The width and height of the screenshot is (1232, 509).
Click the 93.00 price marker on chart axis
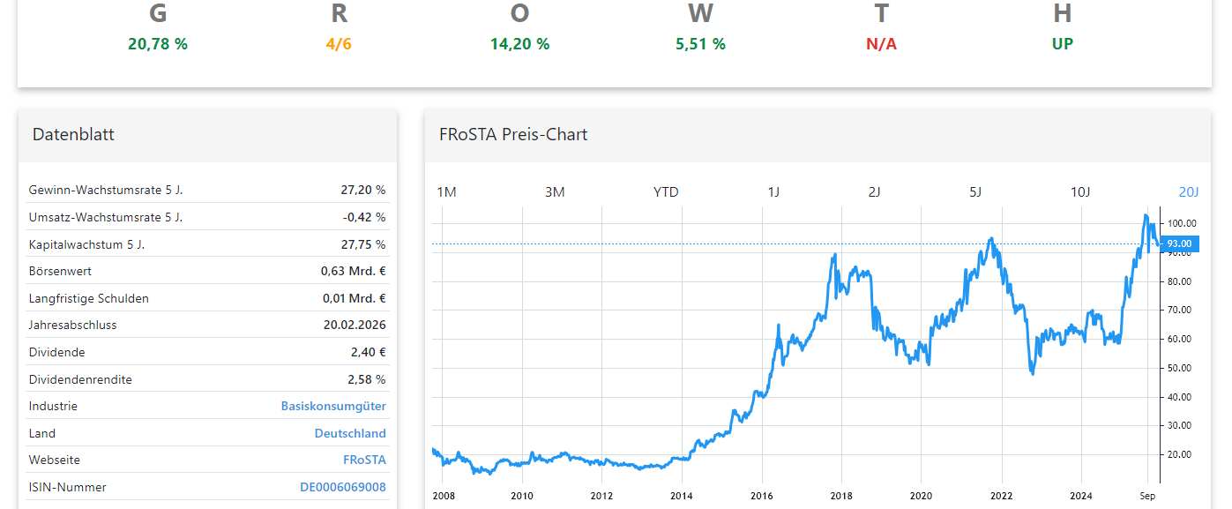click(x=1179, y=243)
